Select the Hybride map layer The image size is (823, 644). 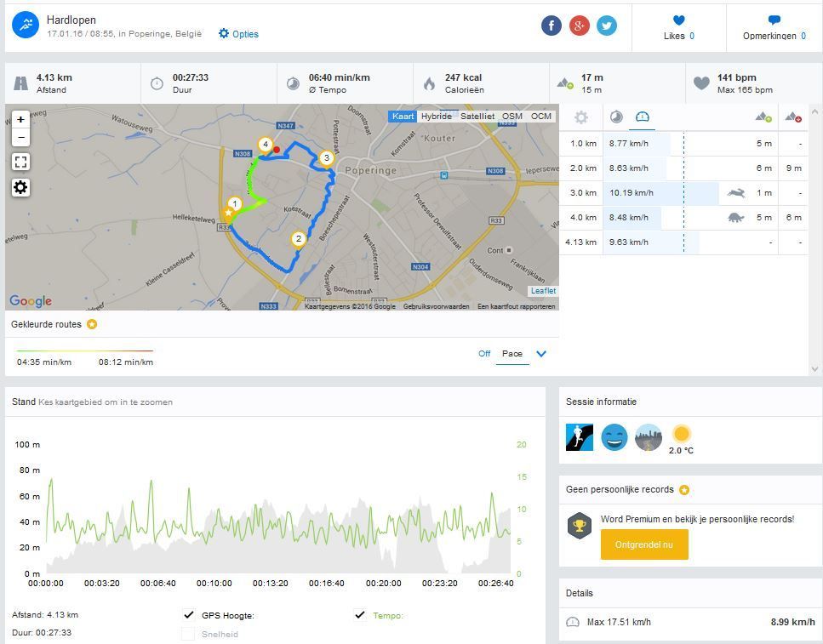pos(437,117)
